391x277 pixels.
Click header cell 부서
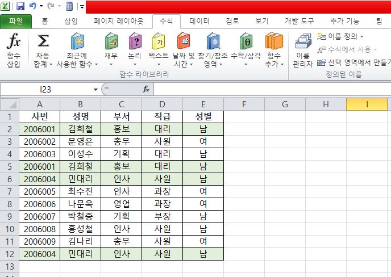(x=122, y=116)
